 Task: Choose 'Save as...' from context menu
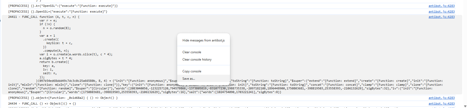click(203, 79)
